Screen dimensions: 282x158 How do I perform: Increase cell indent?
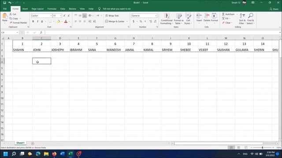[x=94, y=22]
